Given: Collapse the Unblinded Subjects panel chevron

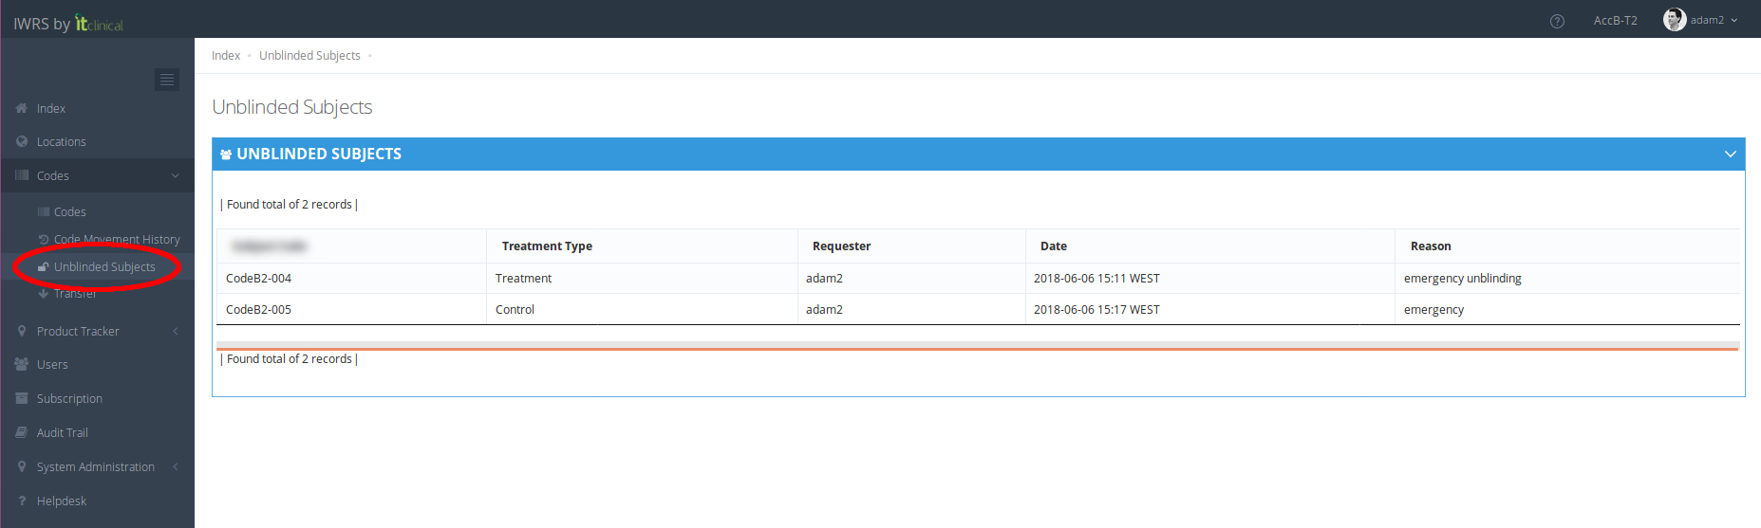Looking at the screenshot, I should (1730, 154).
